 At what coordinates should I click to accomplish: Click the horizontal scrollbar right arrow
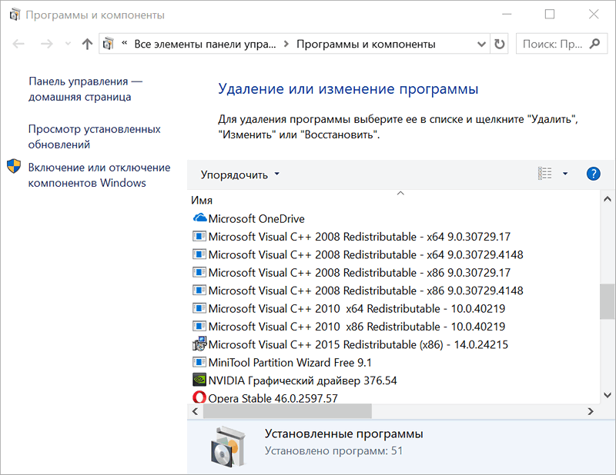(x=591, y=411)
